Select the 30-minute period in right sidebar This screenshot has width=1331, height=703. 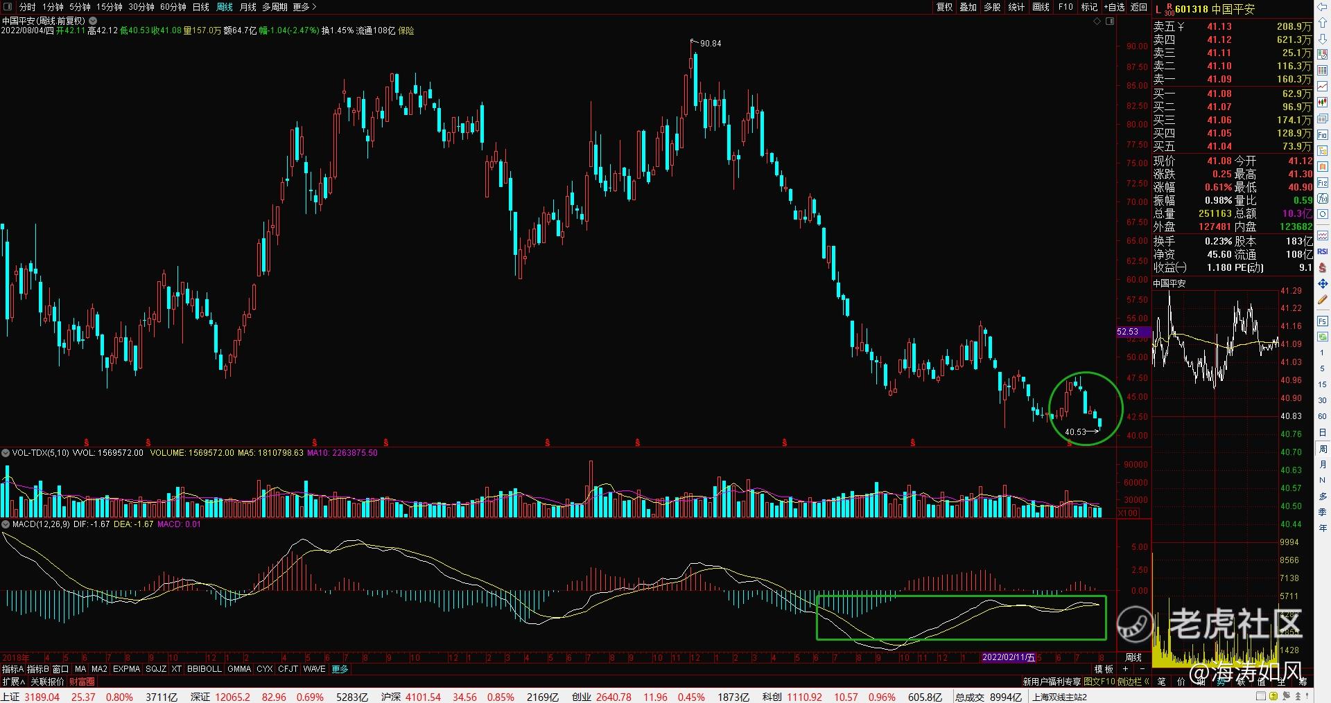(x=1322, y=400)
